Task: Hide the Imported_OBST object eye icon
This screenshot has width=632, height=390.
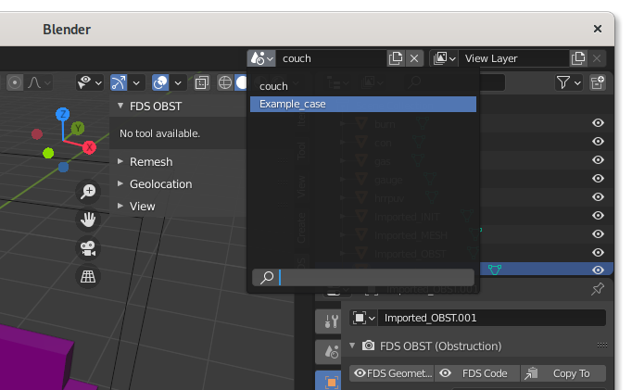Action: [598, 253]
